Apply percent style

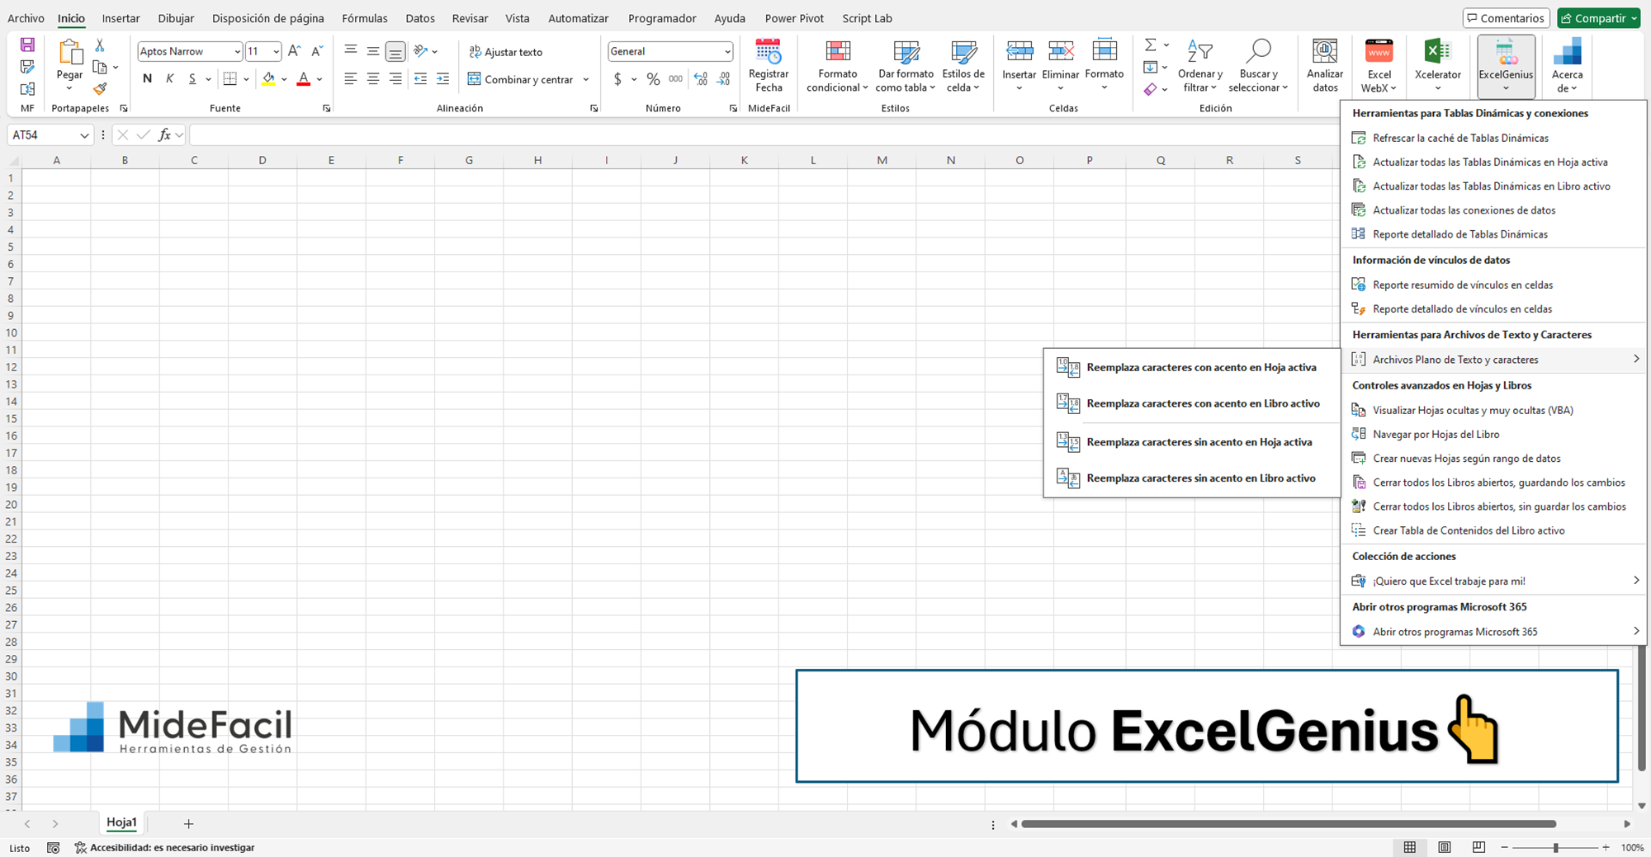pyautogui.click(x=653, y=79)
